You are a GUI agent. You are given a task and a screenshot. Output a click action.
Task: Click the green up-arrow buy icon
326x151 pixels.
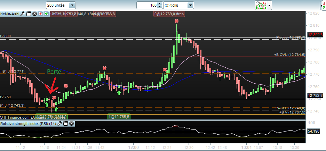[x=46, y=14]
